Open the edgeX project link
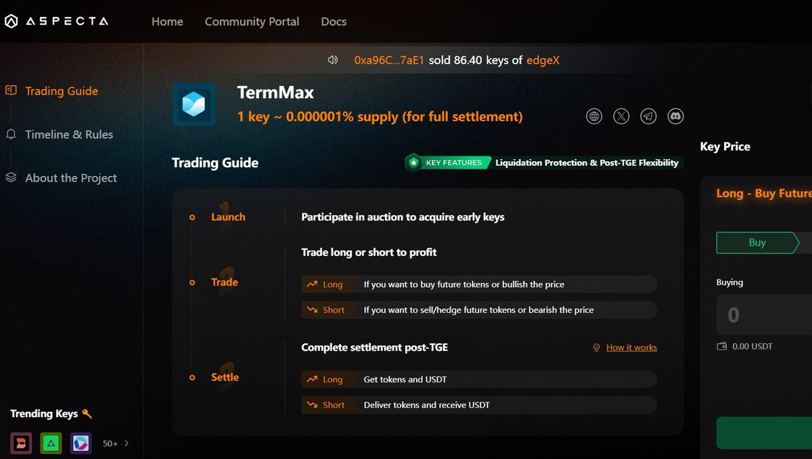The image size is (812, 459). click(543, 60)
